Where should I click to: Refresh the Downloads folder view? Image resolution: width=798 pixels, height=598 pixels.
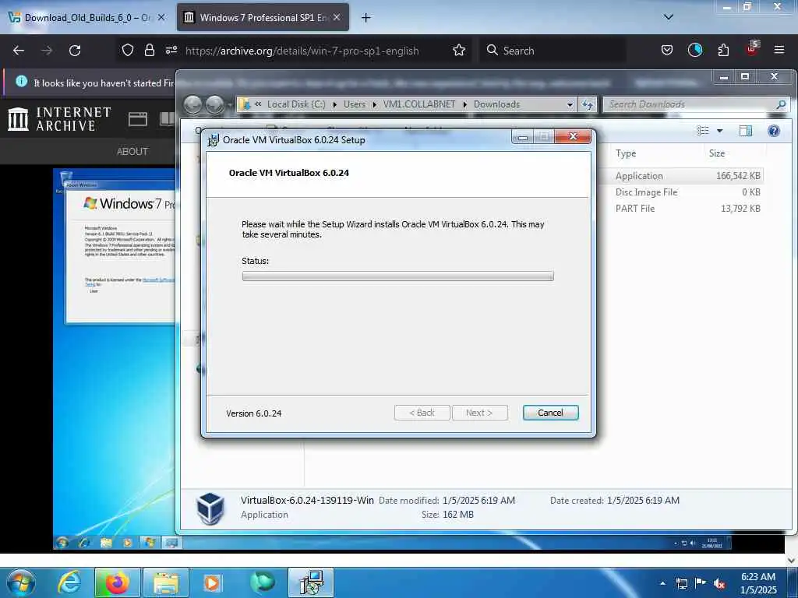588,105
